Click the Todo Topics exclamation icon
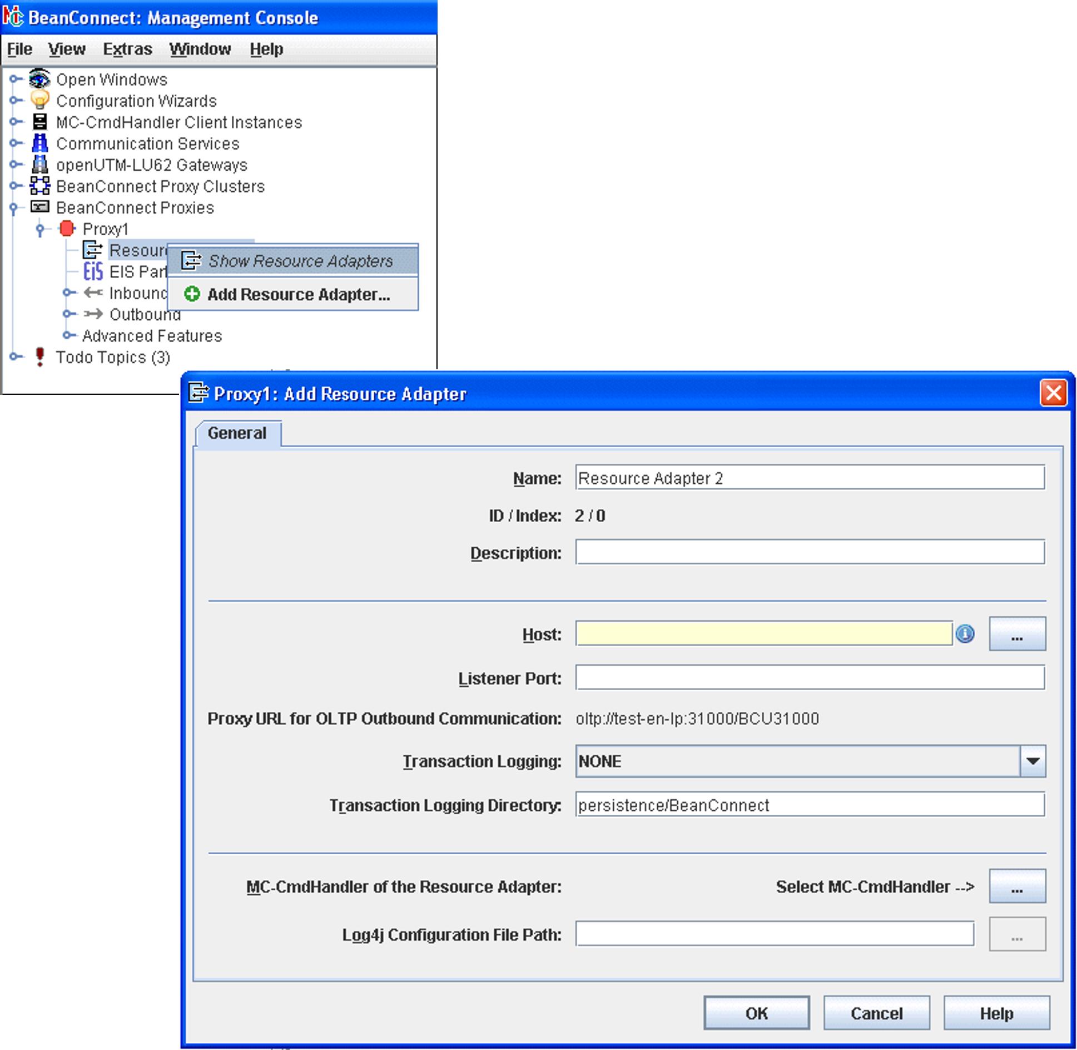1077x1050 pixels. (x=39, y=357)
